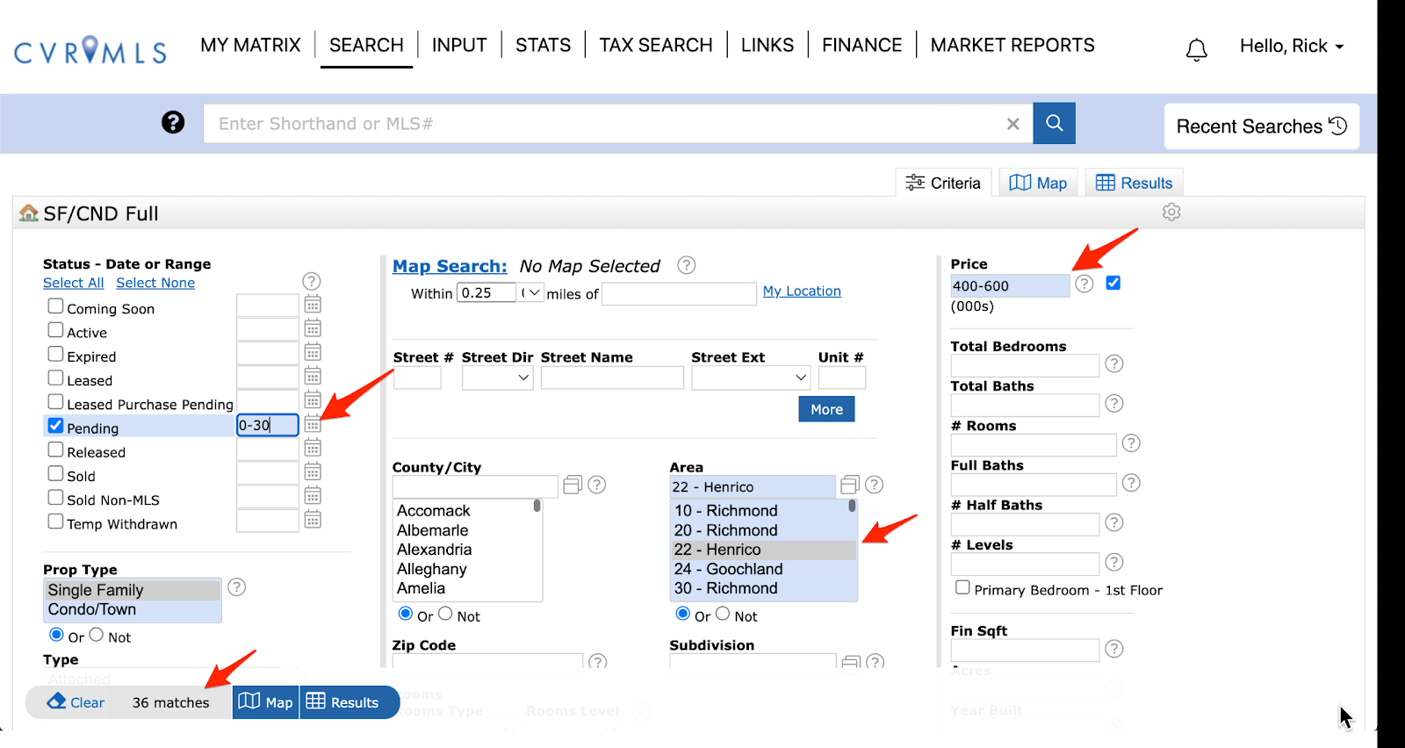Screen dimensions: 1405x748
Task: Check the Active status box
Action: 55,330
